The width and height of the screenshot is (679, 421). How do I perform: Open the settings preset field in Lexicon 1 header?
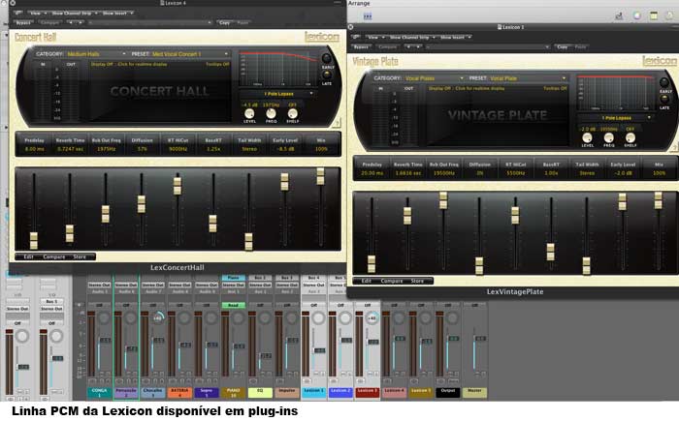(x=488, y=46)
